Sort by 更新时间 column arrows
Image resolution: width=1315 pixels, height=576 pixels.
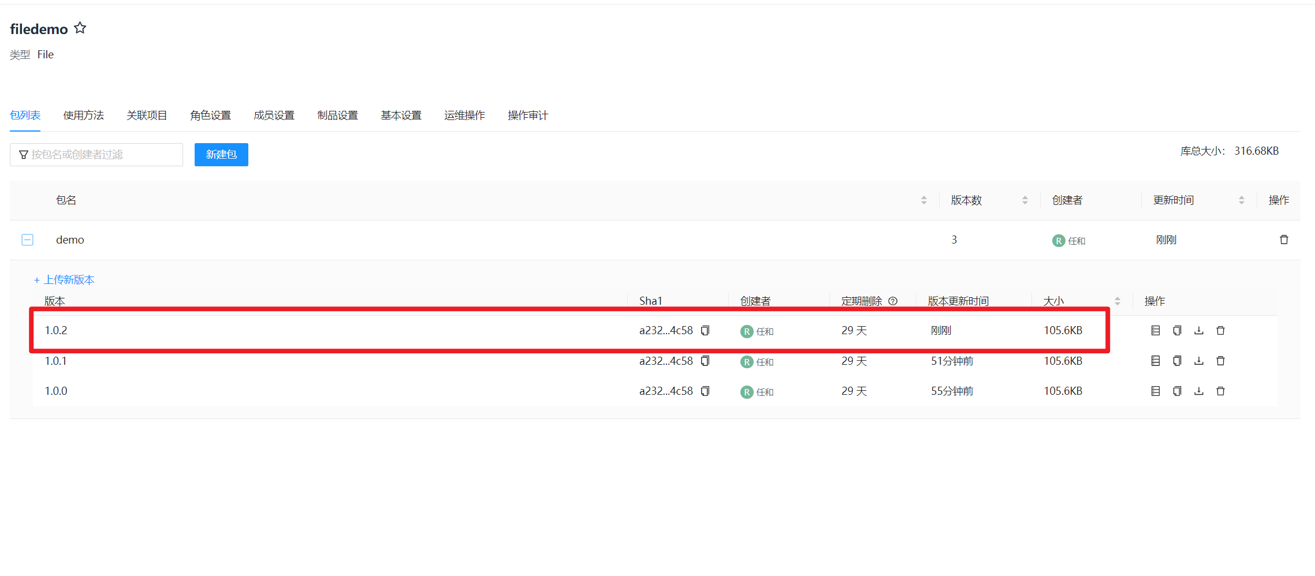[1242, 200]
